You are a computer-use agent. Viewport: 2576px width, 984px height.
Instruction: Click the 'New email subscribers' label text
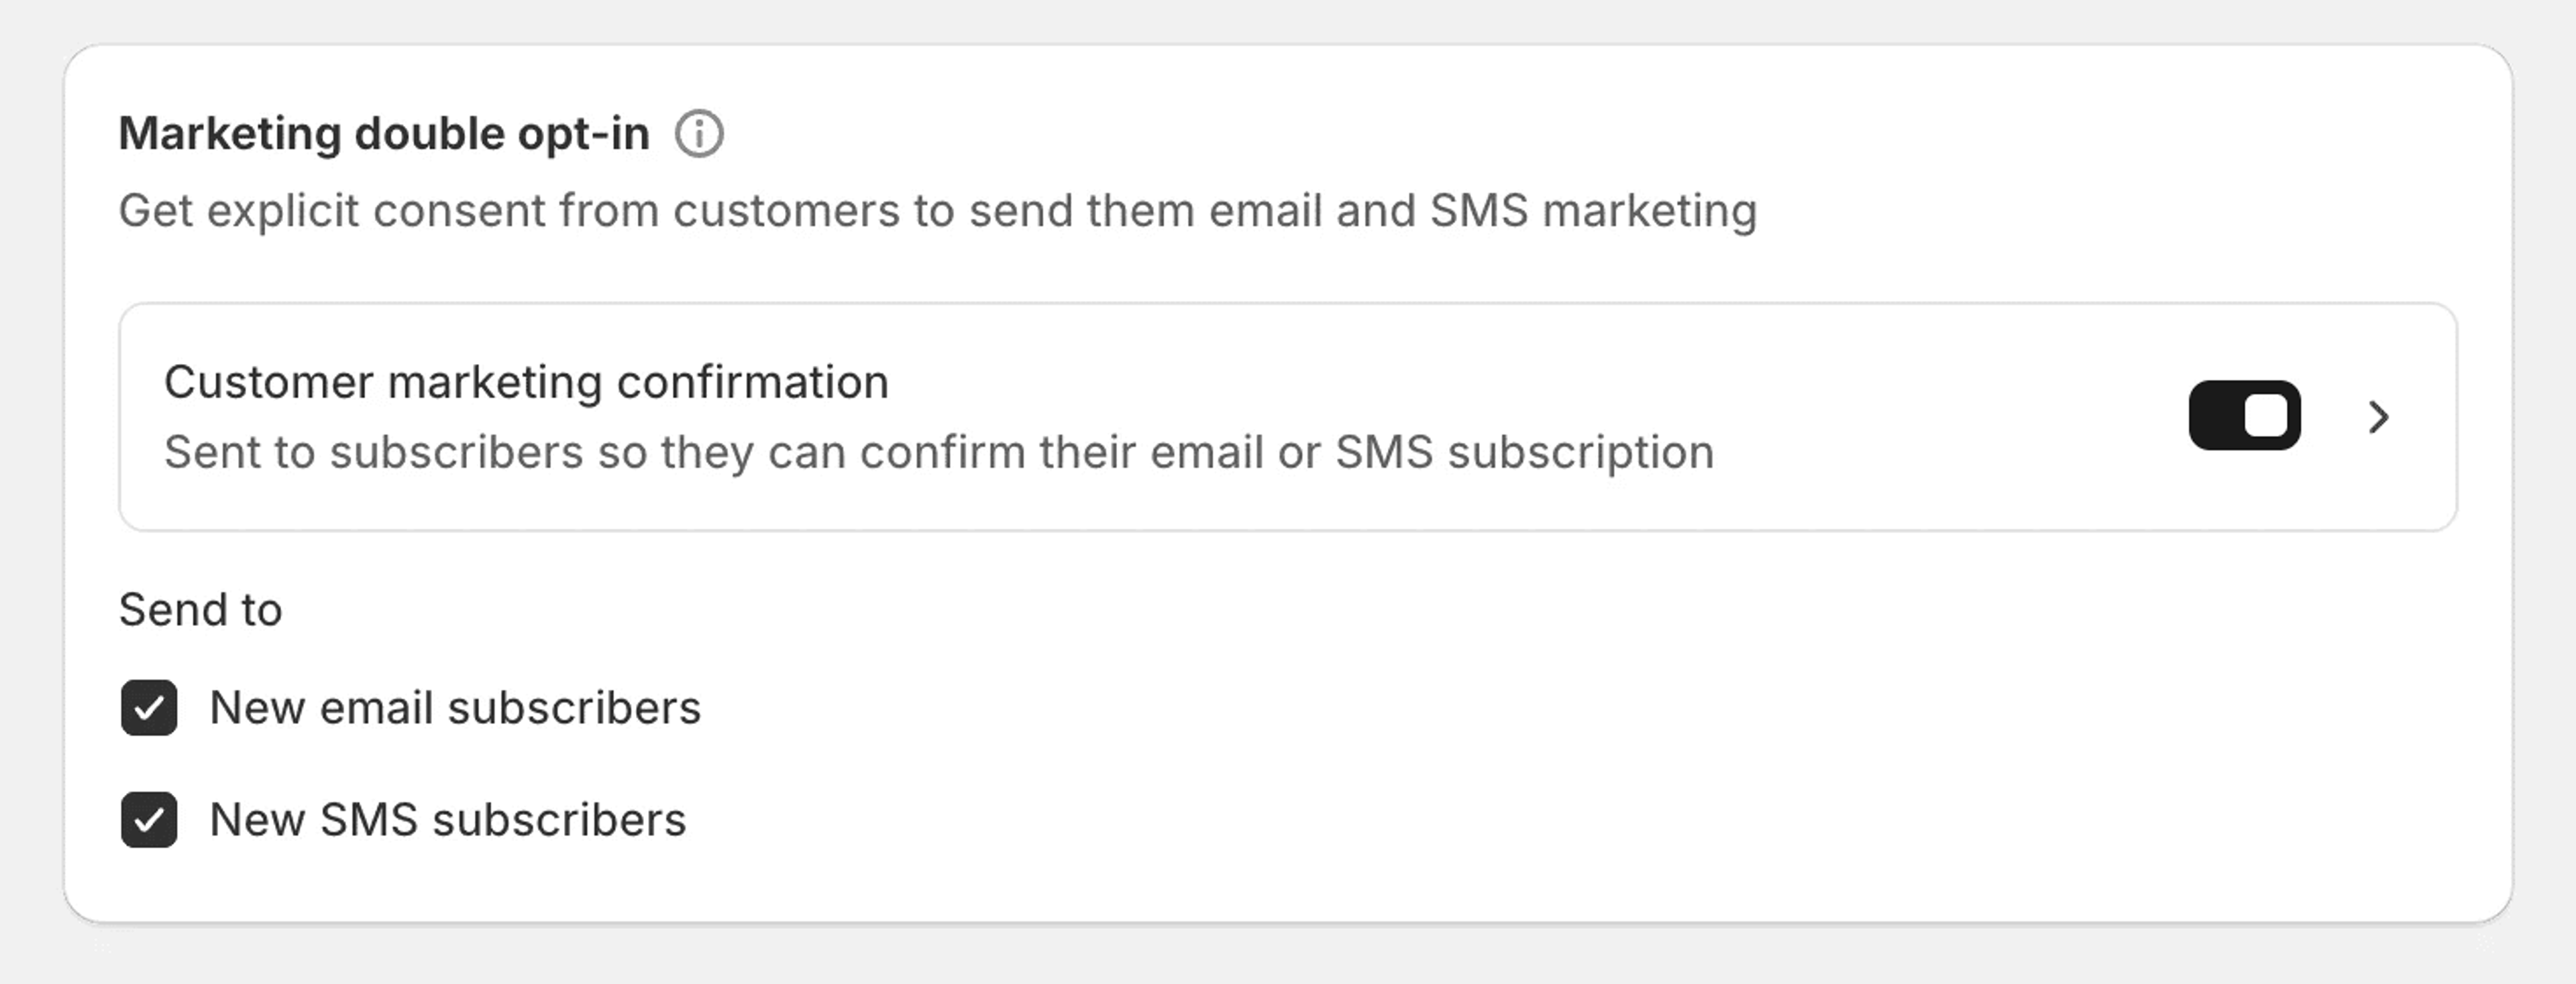pyautogui.click(x=455, y=707)
